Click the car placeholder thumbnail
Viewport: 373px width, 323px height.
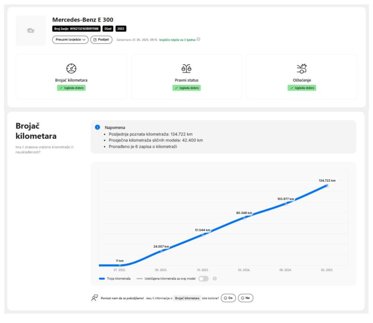pyautogui.click(x=31, y=31)
